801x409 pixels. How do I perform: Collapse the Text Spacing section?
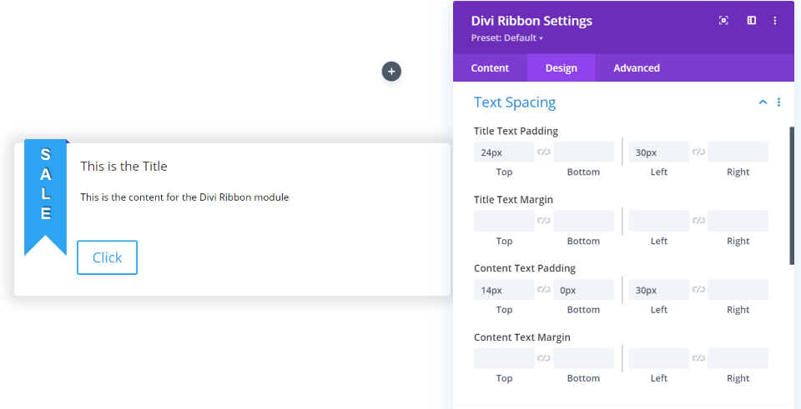click(x=762, y=102)
